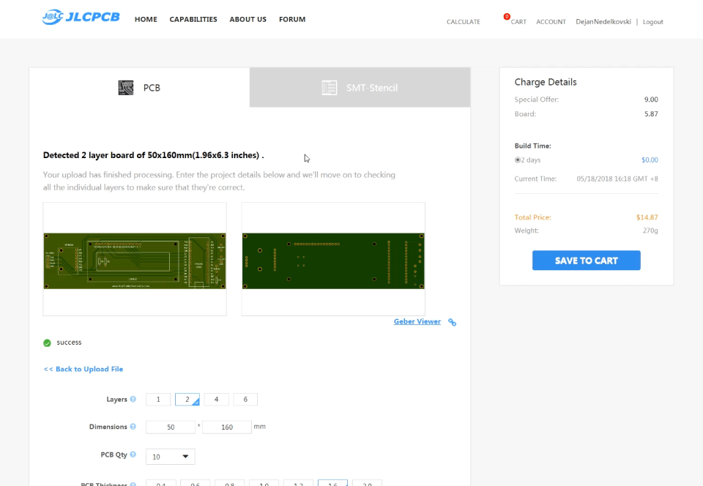The height and width of the screenshot is (486, 703).
Task: Select 6 layers option
Action: [x=245, y=400]
